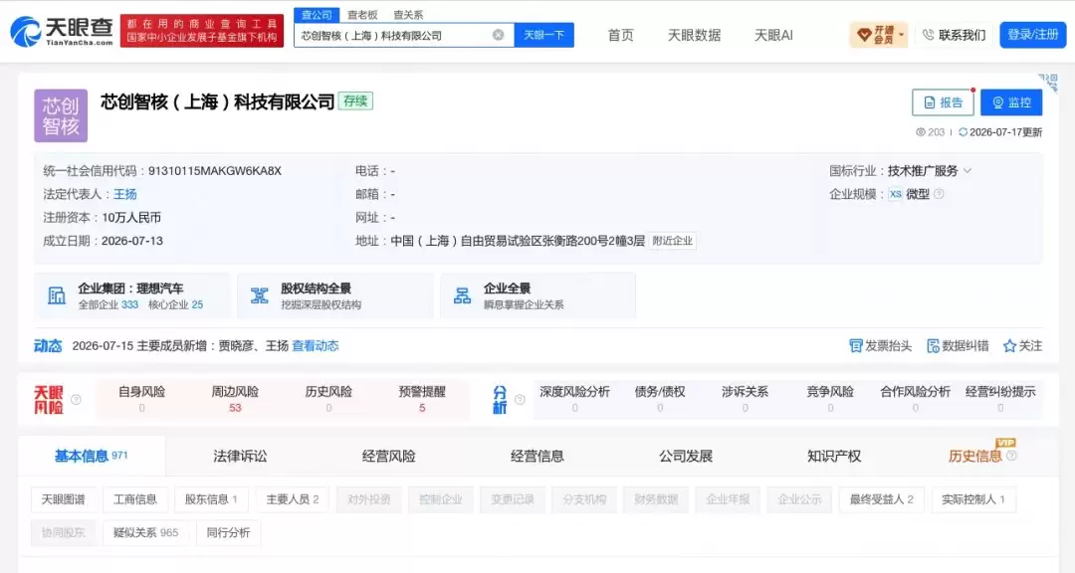The image size is (1075, 573).
Task: Open 合作风险分析 item
Action: click(916, 399)
